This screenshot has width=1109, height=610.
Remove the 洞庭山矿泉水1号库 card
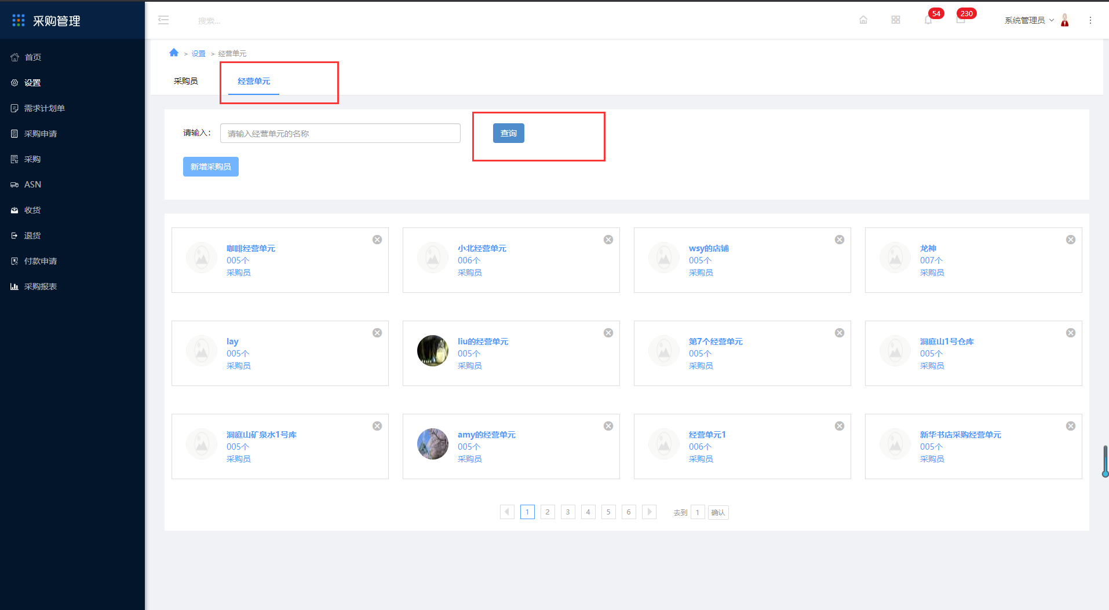click(377, 426)
